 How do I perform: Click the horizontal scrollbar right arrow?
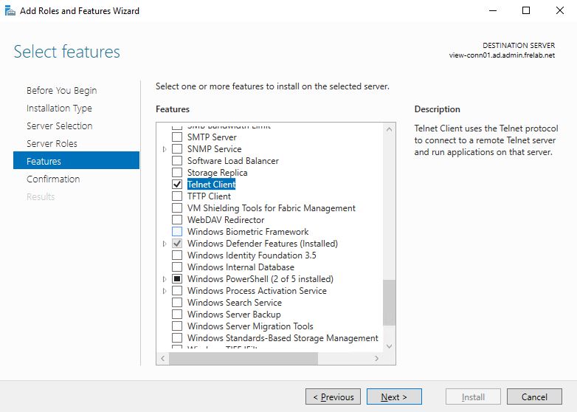(x=377, y=358)
